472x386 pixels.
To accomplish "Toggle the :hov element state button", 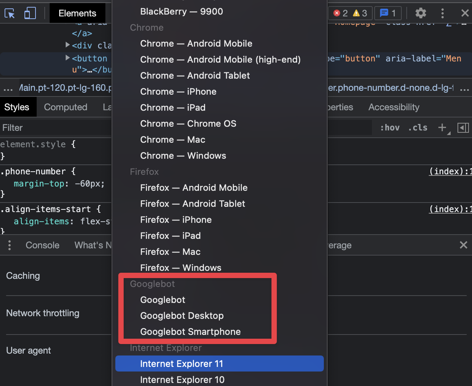I will coord(390,127).
